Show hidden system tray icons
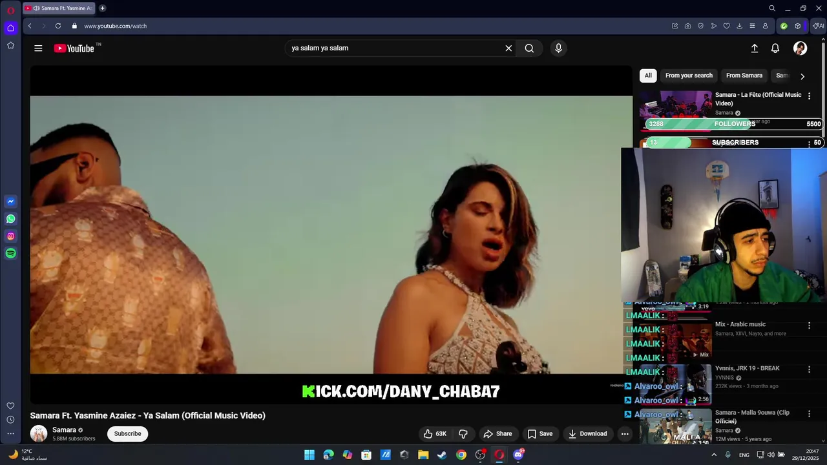827x465 pixels. pyautogui.click(x=714, y=455)
